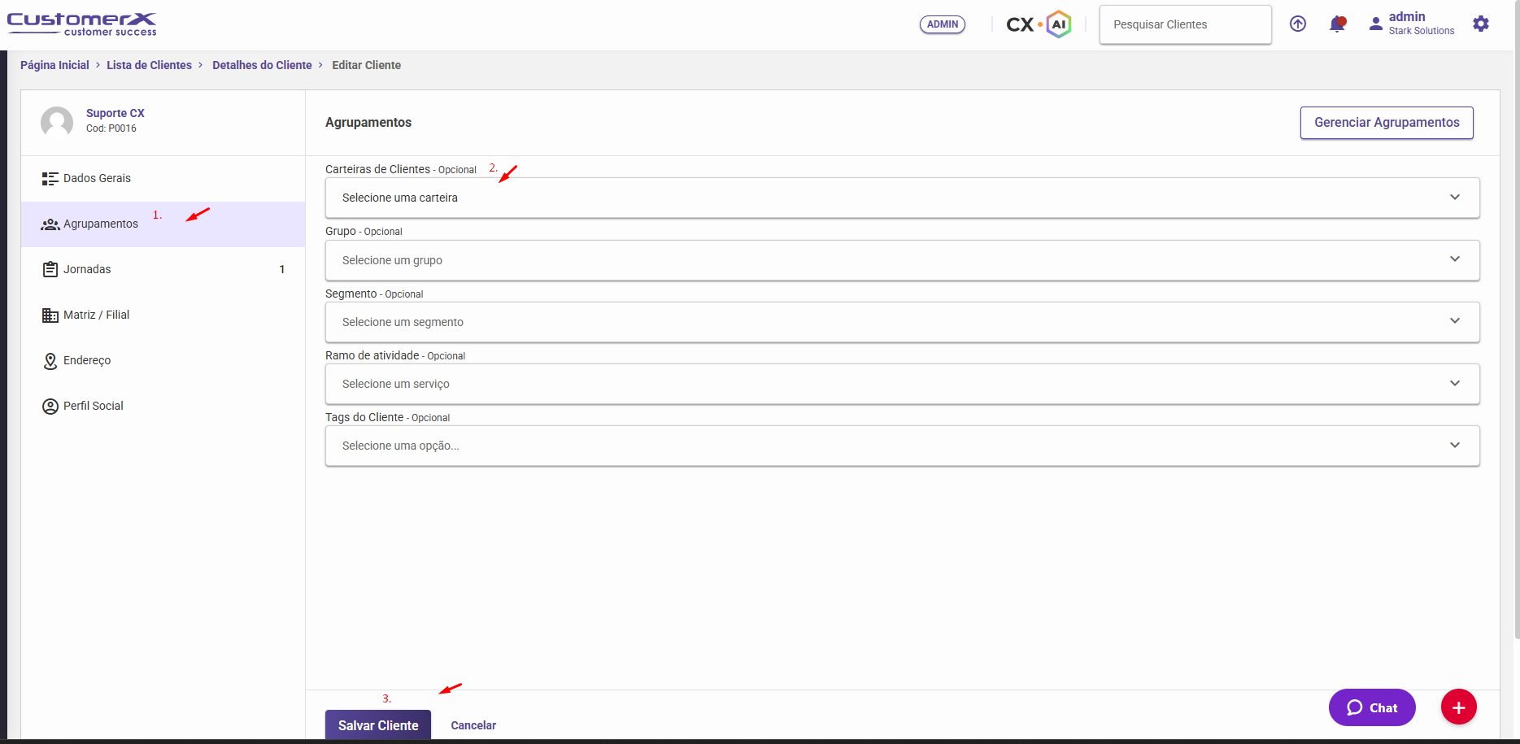The height and width of the screenshot is (744, 1520).
Task: Click the 'Tags do Cliente' field label
Action: tap(364, 417)
